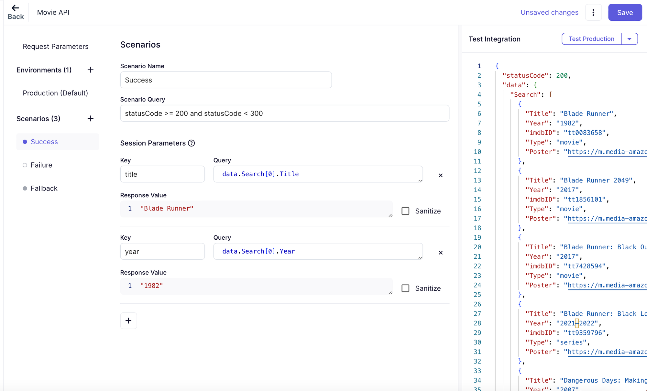Add a new scenario with plus icon
The height and width of the screenshot is (391, 647).
[x=91, y=119]
